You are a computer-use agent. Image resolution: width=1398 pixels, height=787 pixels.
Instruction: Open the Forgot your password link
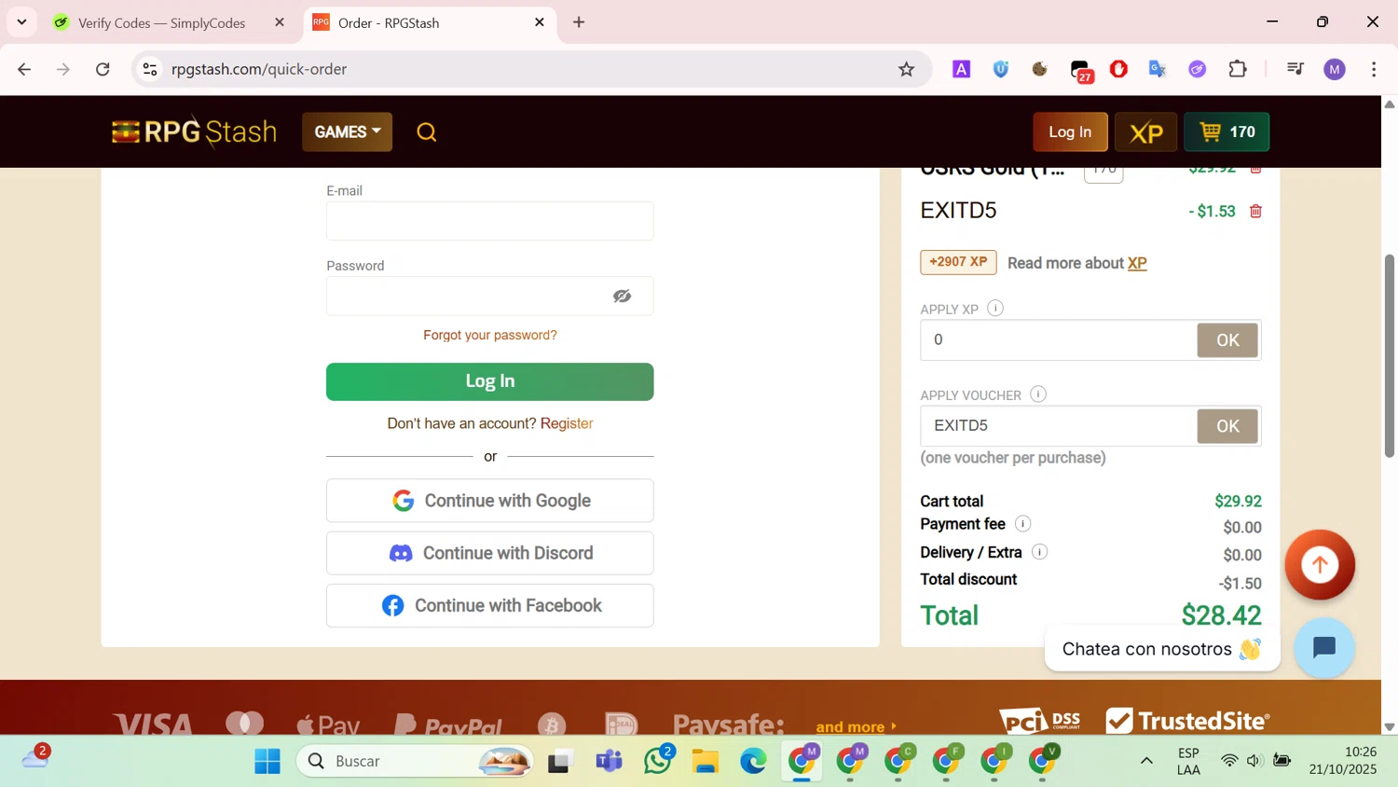click(x=490, y=335)
